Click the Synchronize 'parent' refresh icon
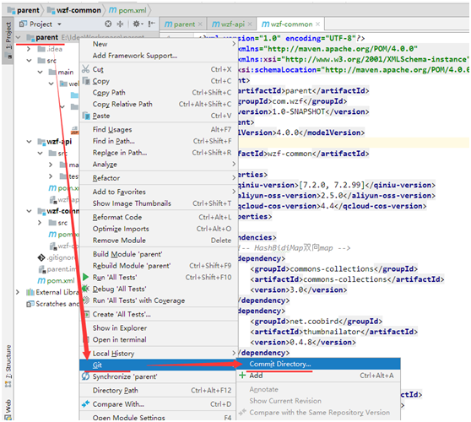 pos(85,376)
